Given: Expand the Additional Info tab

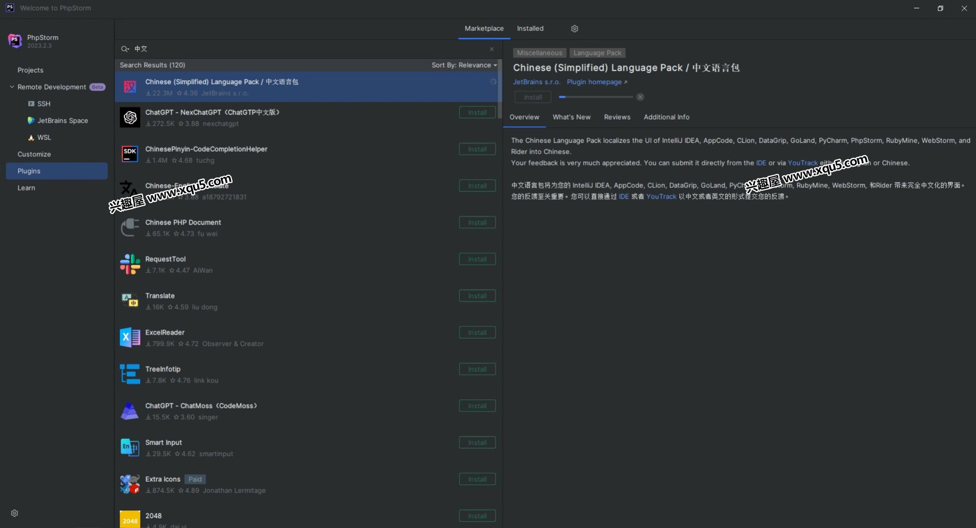Looking at the screenshot, I should click(x=666, y=117).
